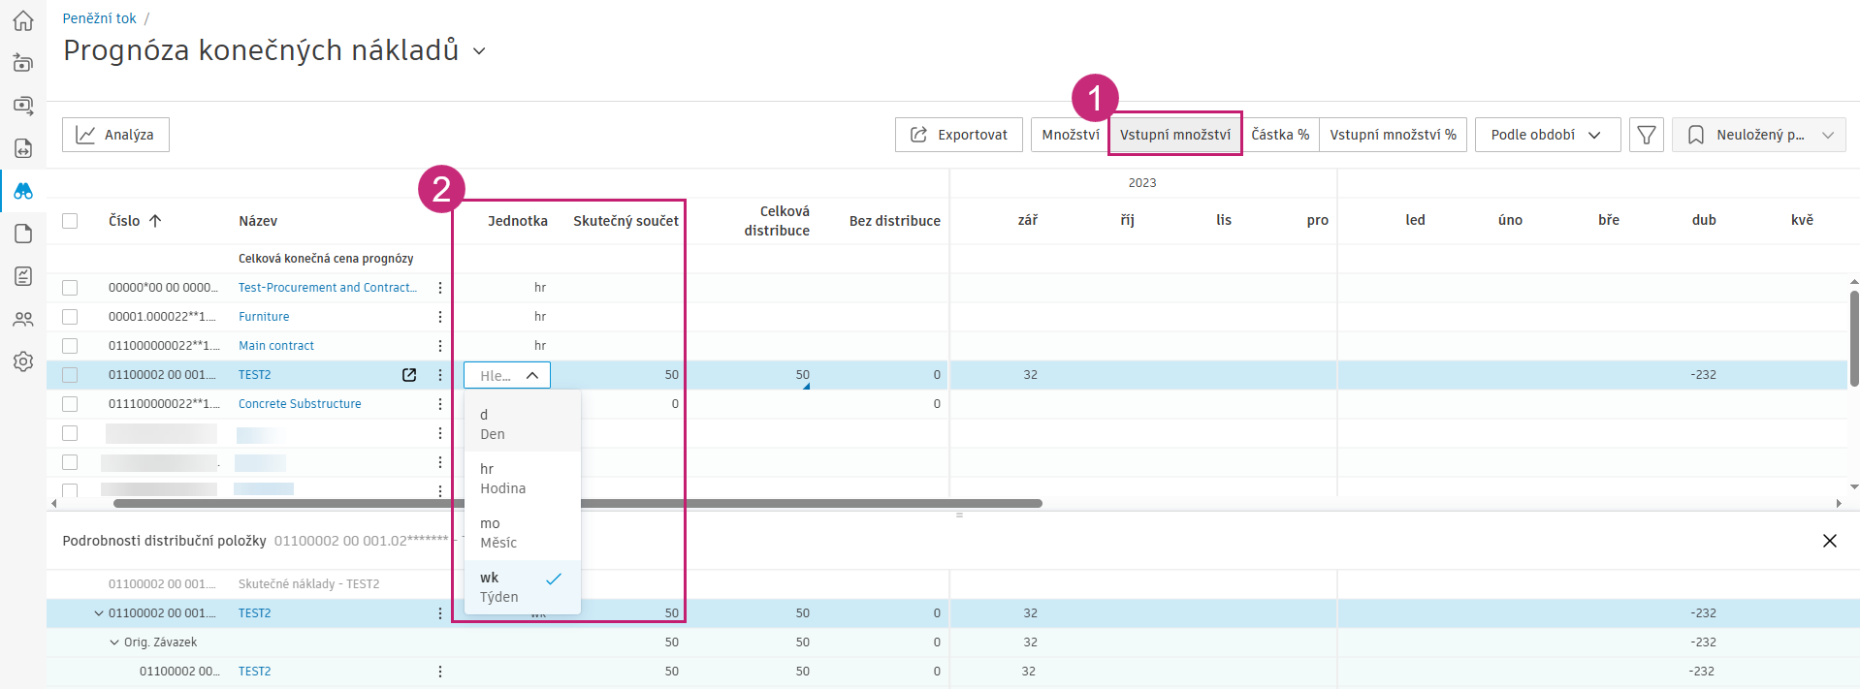Click the panel splitter handle above details
The image size is (1860, 689).
click(959, 516)
